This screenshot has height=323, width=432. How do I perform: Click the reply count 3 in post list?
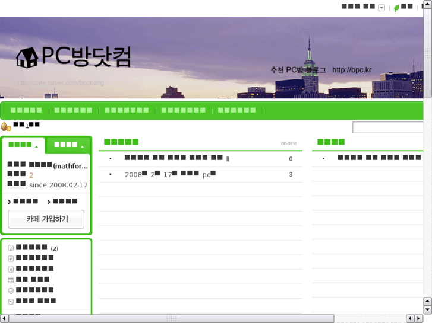(x=291, y=175)
